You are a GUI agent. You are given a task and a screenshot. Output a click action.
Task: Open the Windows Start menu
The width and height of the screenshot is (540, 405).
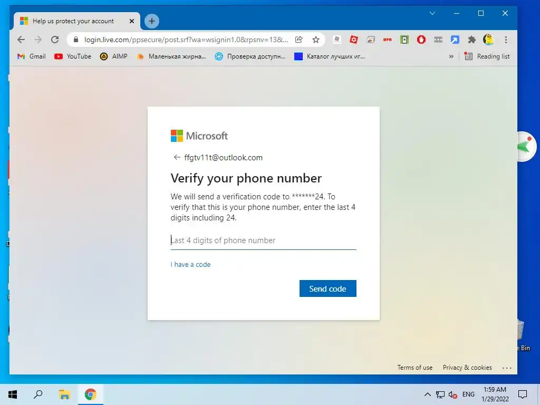point(13,394)
